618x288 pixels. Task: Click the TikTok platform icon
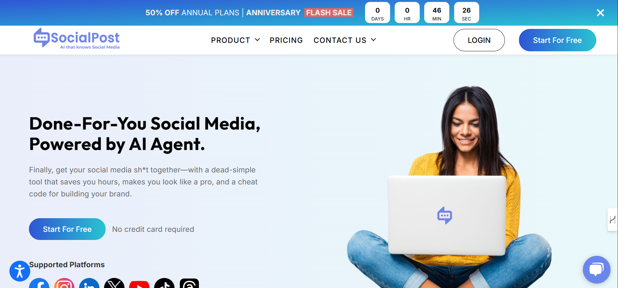tap(164, 283)
